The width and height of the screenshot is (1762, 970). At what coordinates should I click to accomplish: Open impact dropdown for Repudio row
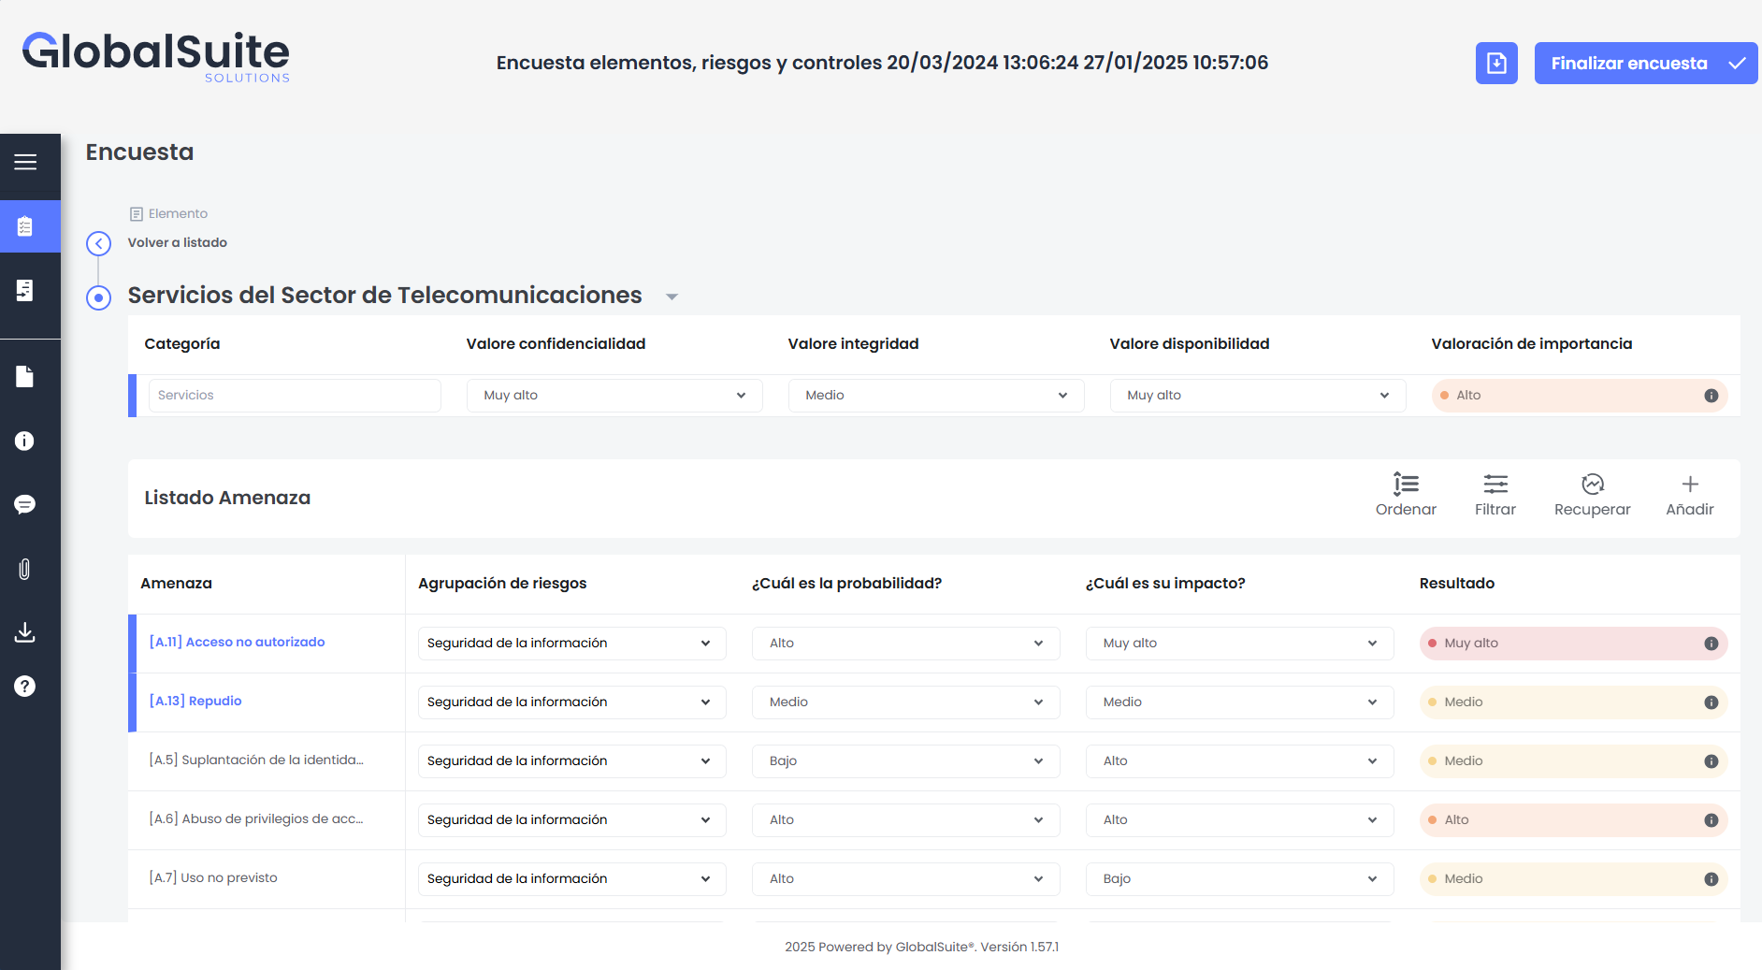[1239, 702]
